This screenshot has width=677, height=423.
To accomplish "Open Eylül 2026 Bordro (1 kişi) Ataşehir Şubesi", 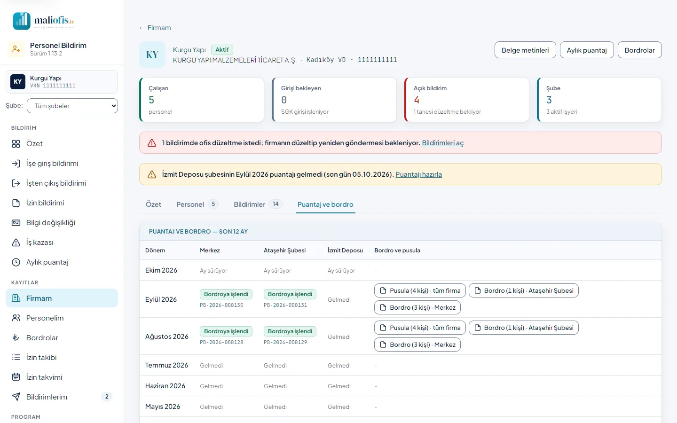I will [523, 290].
